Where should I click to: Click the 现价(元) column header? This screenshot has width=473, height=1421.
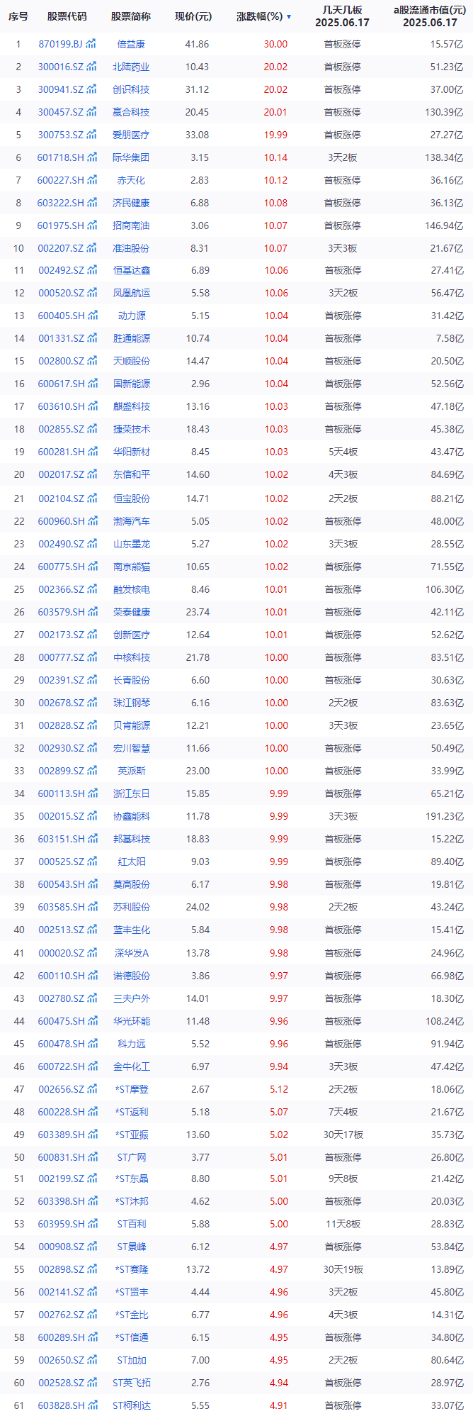coord(193,16)
